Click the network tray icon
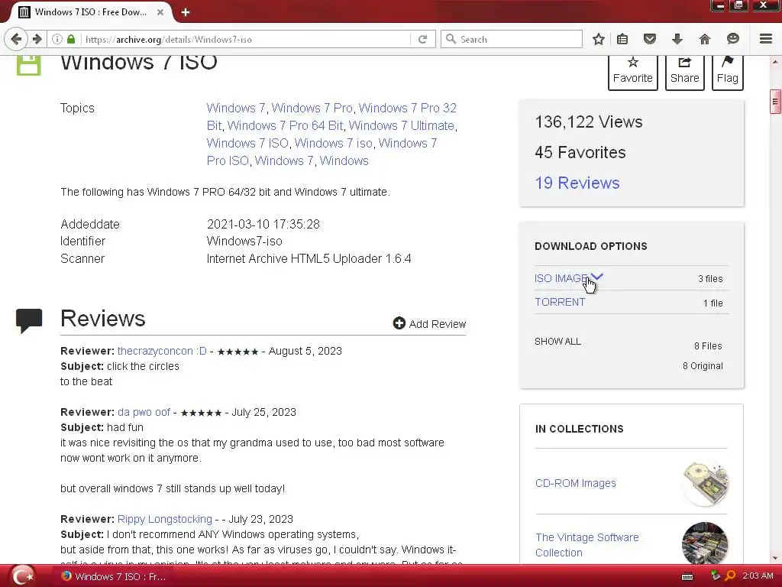The width and height of the screenshot is (782, 587). [715, 576]
